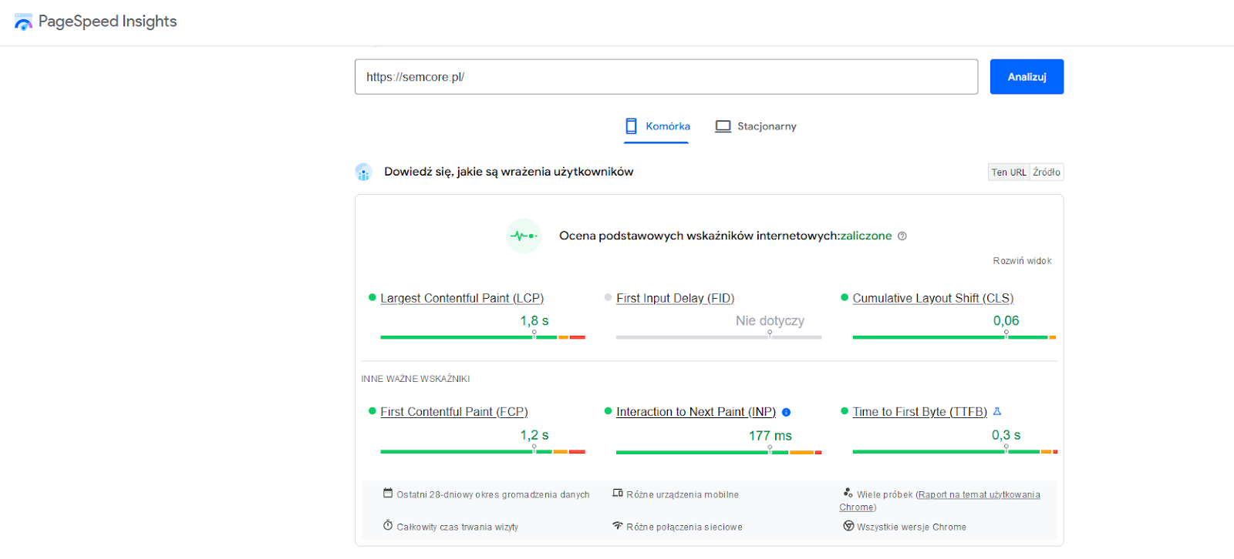Click the FID value Nie dotyczy

(770, 320)
